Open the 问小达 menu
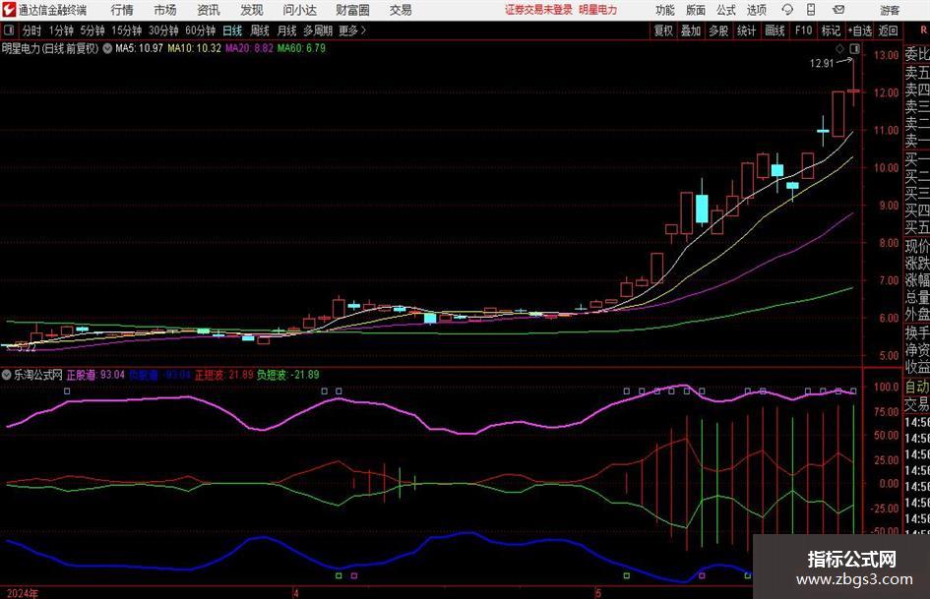The image size is (930, 599). coord(299,10)
